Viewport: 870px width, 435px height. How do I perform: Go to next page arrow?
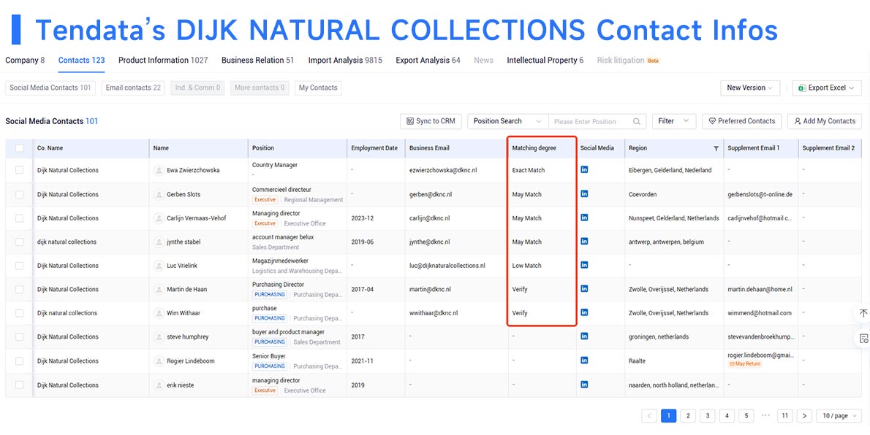804,415
